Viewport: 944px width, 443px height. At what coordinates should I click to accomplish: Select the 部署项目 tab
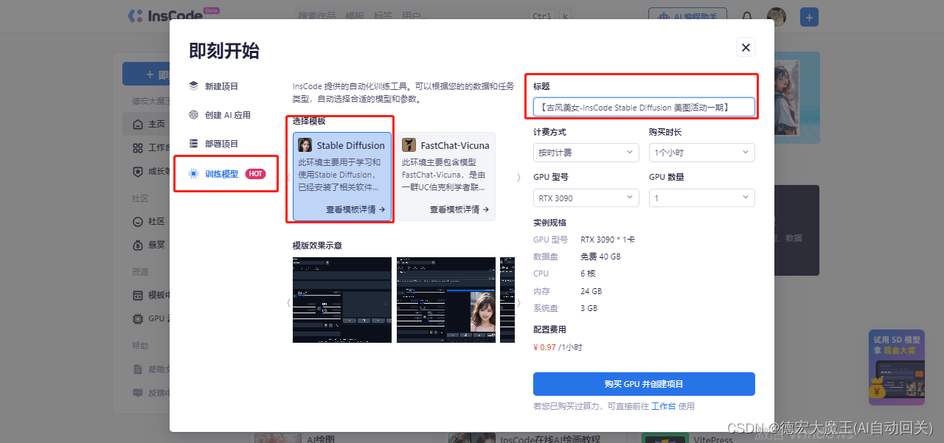[214, 144]
